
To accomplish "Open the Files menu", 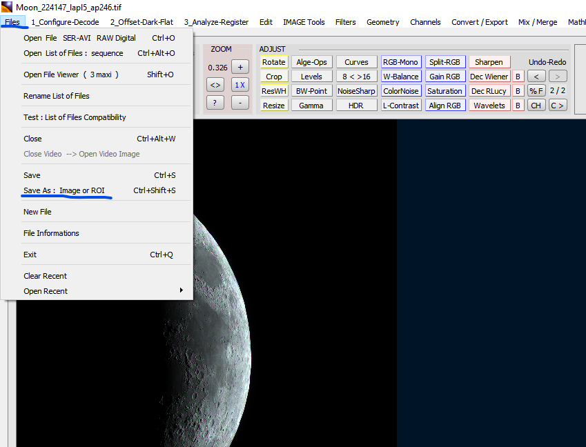I will [x=12, y=22].
